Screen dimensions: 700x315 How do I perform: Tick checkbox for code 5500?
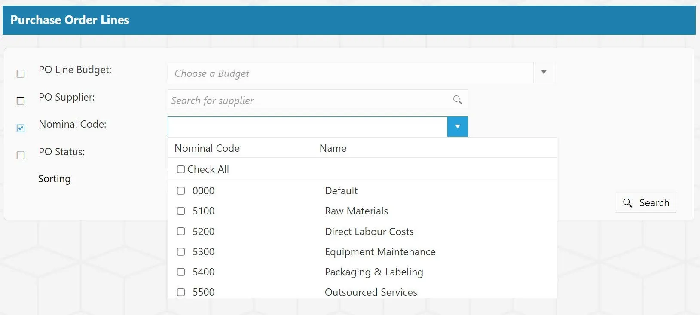click(x=181, y=292)
